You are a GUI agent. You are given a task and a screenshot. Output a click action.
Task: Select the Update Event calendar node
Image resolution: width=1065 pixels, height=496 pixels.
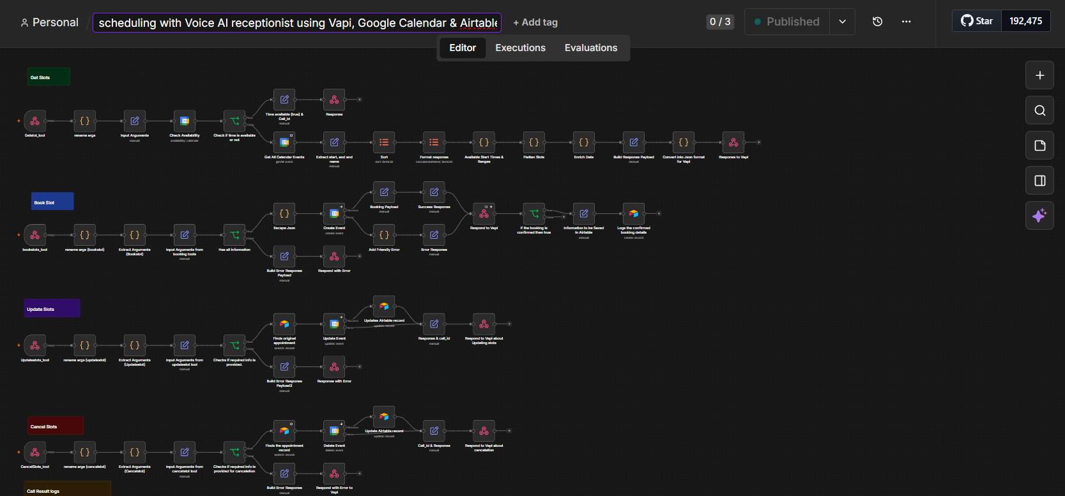(x=334, y=324)
